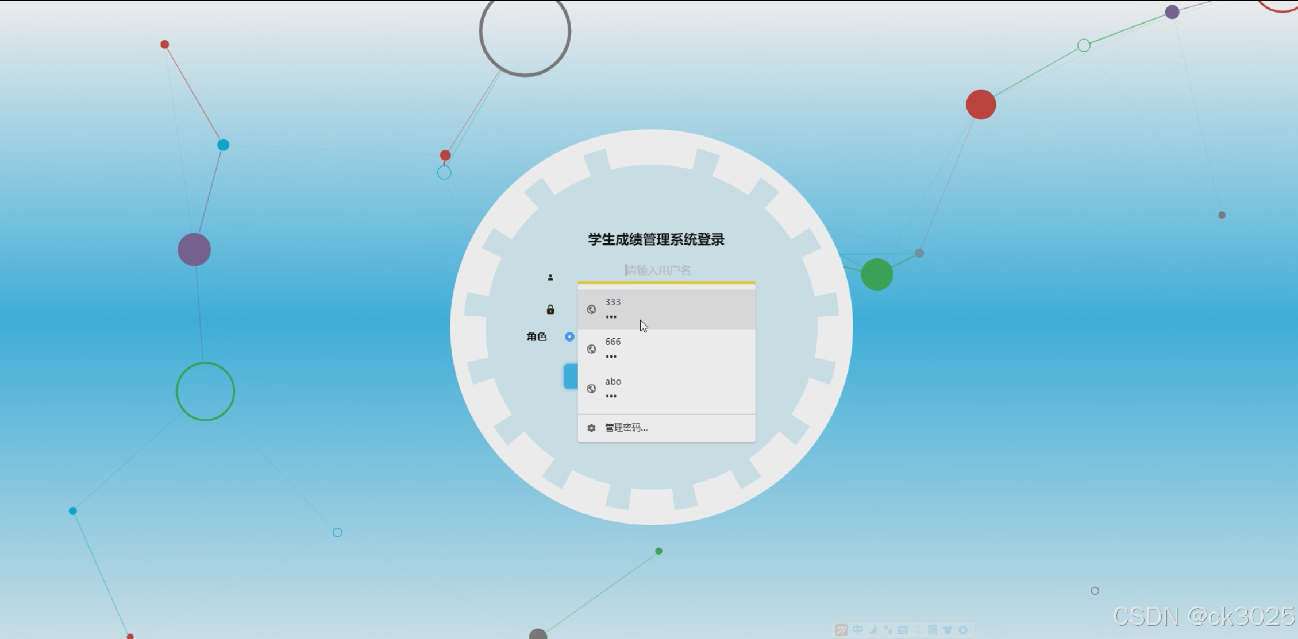Screen dimensions: 1298x639
Task: Click the globe icon next to abo
Action: coord(591,389)
